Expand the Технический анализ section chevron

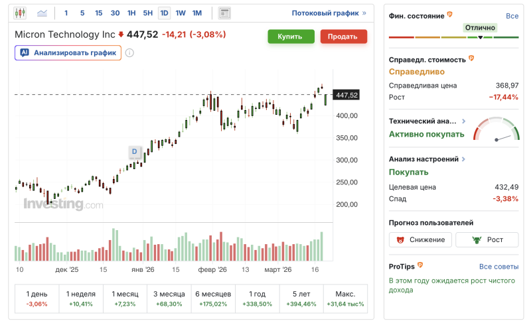(463, 121)
